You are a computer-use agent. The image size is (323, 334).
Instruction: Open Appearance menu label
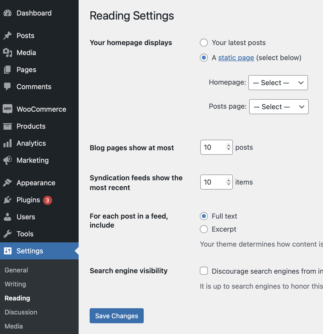(x=36, y=183)
